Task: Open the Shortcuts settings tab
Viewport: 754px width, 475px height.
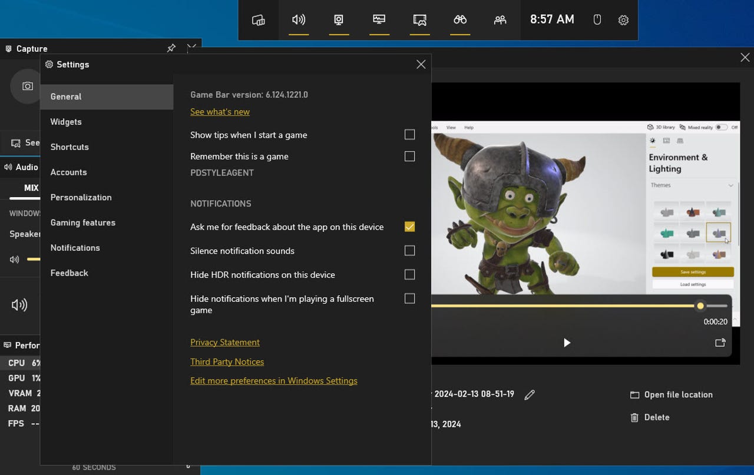Action: pos(107,147)
